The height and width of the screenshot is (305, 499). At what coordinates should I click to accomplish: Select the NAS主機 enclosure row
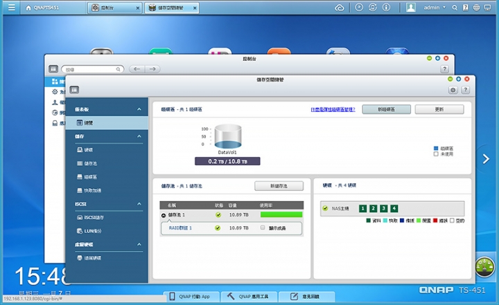pos(392,208)
